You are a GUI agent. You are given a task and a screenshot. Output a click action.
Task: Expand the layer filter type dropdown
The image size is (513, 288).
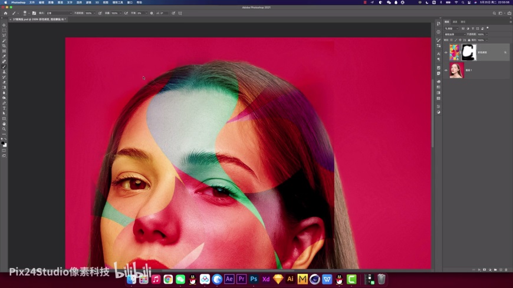(452, 28)
